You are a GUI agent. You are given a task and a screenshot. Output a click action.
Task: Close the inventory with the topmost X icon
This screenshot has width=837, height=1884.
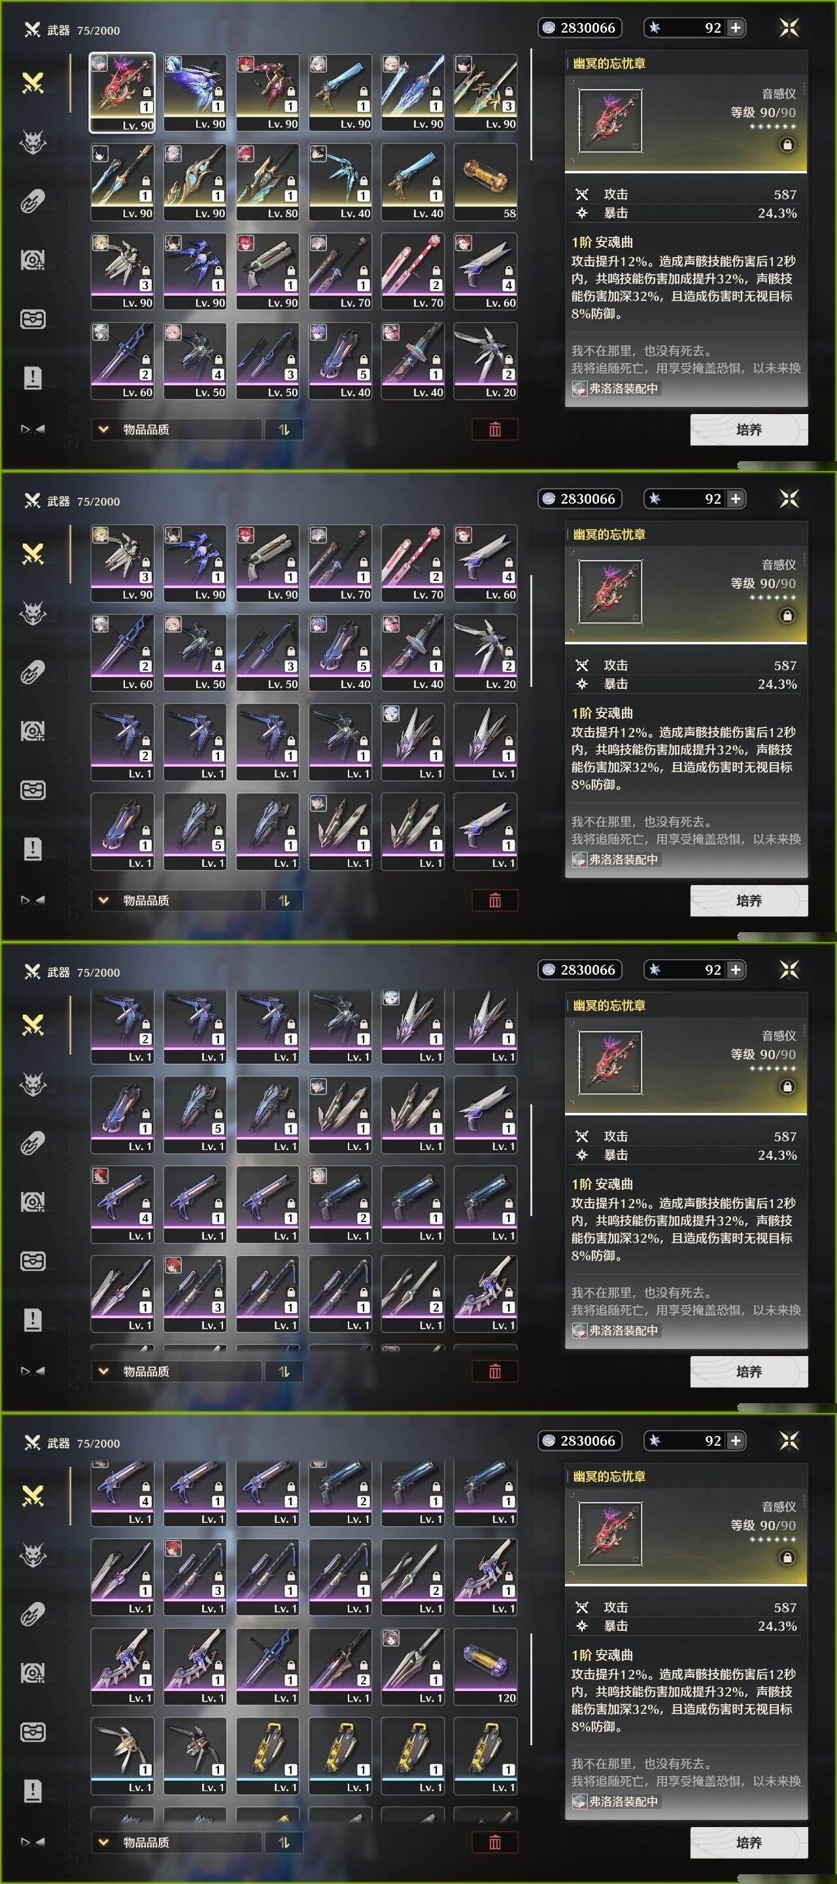[789, 27]
